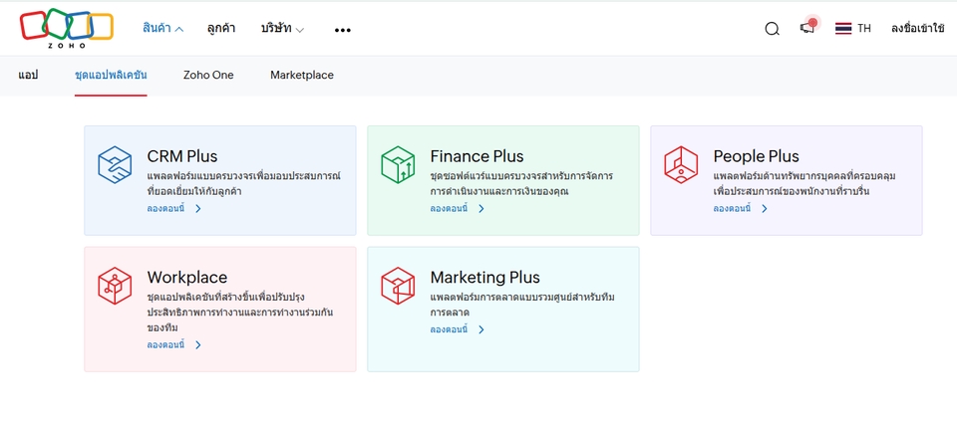Open the ลูกค้า customers menu item
The height and width of the screenshot is (423, 957).
(221, 28)
